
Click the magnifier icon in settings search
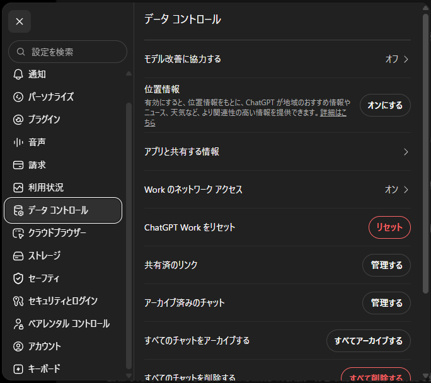[x=21, y=52]
